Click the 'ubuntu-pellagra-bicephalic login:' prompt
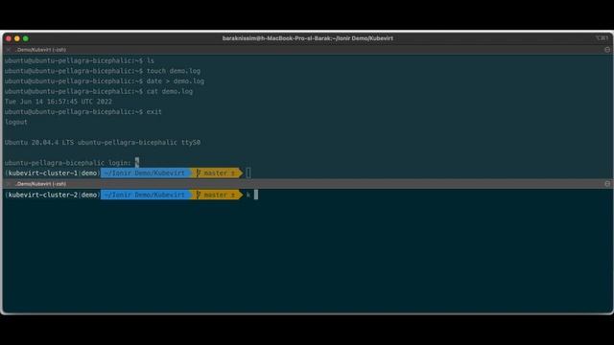Viewport: 614px width, 345px height. tap(68, 163)
